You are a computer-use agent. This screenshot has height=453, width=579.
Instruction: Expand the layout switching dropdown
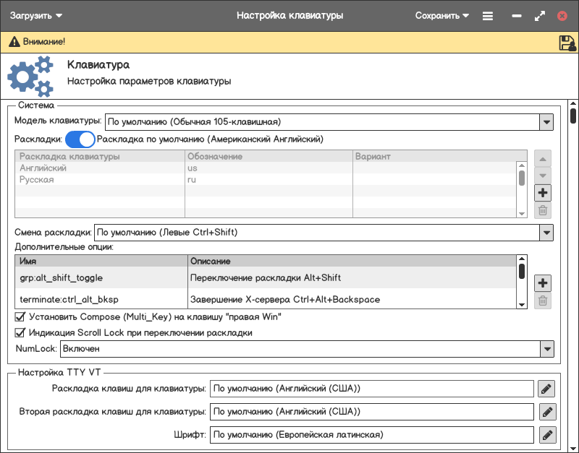click(x=546, y=233)
